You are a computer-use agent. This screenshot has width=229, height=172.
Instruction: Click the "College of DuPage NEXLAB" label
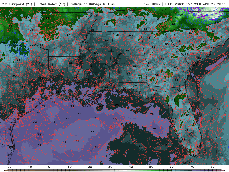coord(92,4)
